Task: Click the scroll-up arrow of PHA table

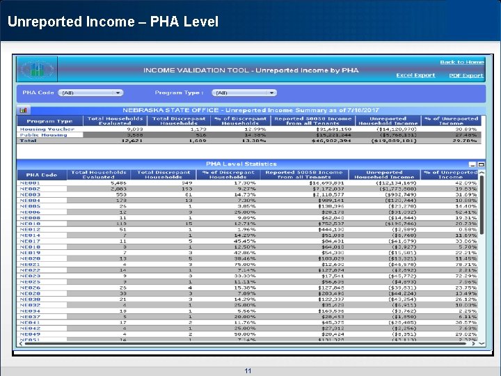Action: point(482,173)
